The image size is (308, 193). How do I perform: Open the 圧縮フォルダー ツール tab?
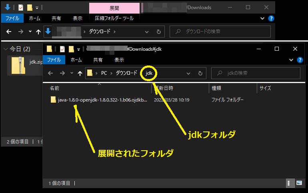tap(114, 18)
